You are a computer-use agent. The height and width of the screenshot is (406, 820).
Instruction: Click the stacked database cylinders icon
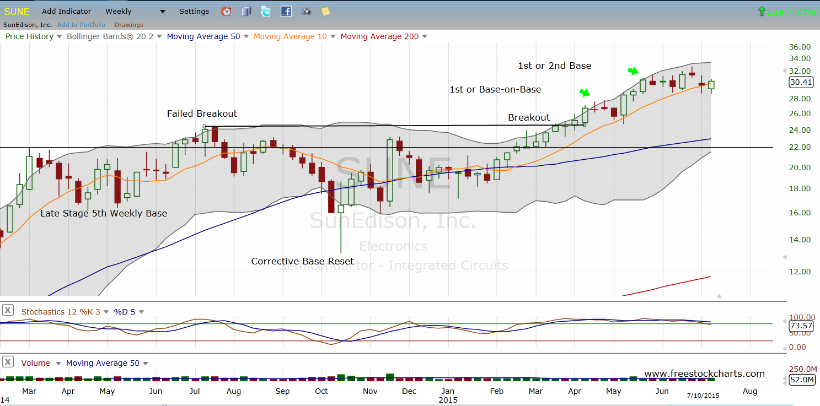tap(246, 11)
